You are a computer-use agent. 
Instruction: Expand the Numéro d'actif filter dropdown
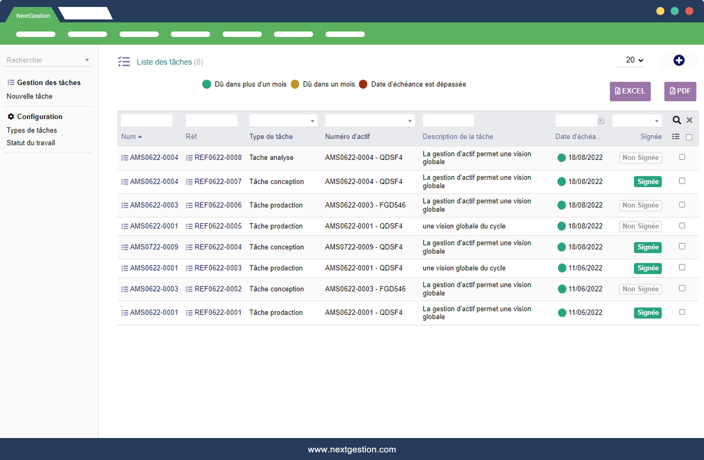coord(370,121)
